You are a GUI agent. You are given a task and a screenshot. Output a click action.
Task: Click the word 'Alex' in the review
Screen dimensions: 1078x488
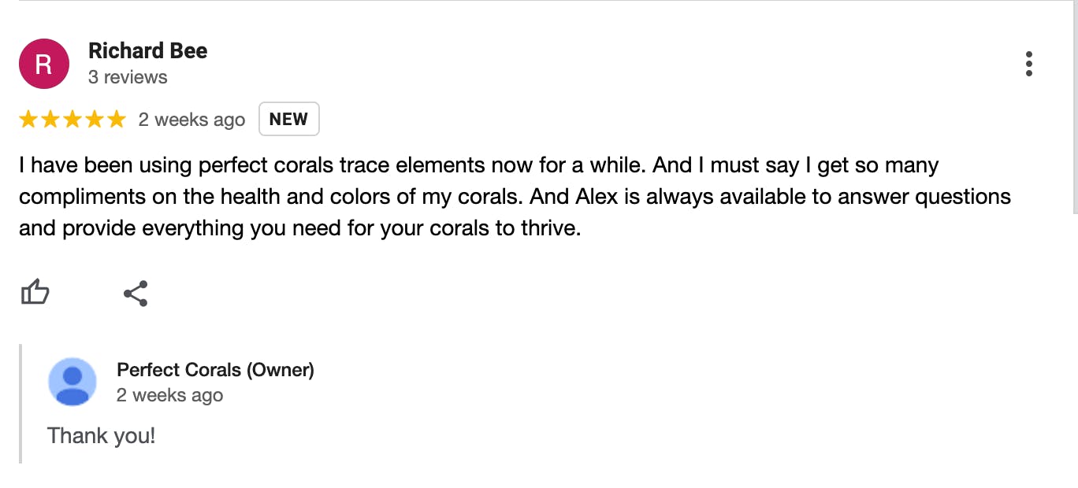tap(597, 197)
